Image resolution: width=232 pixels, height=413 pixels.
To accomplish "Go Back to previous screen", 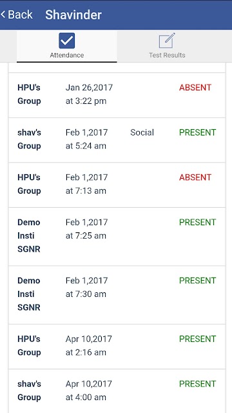I will click(17, 14).
